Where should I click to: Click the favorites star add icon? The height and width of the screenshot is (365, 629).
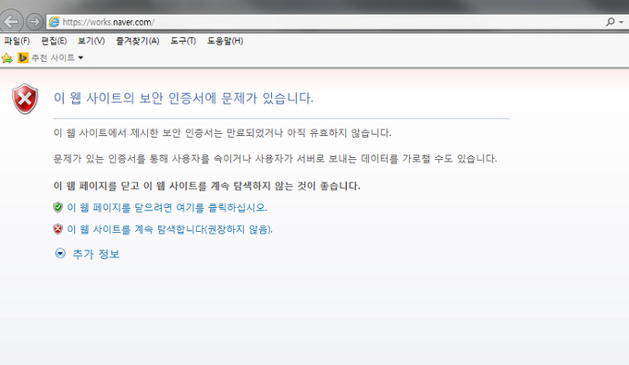coord(6,58)
